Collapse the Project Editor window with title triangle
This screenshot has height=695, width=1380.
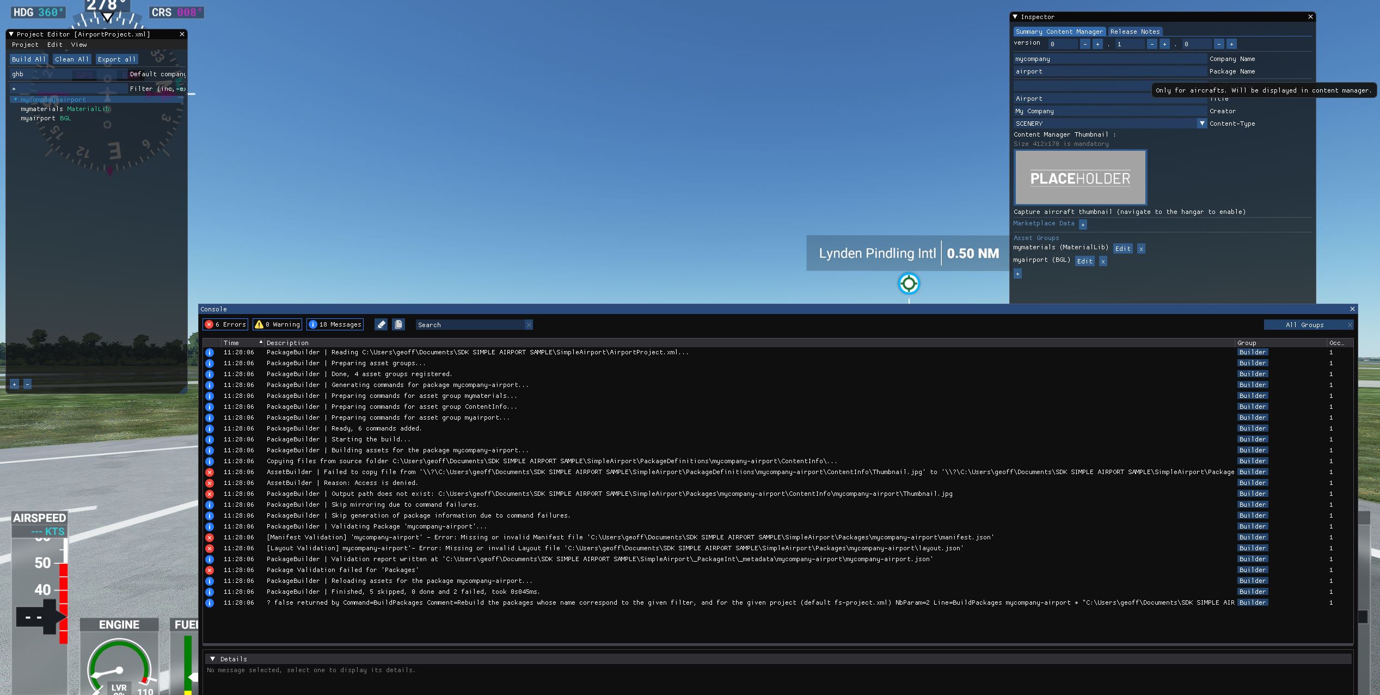tap(11, 34)
